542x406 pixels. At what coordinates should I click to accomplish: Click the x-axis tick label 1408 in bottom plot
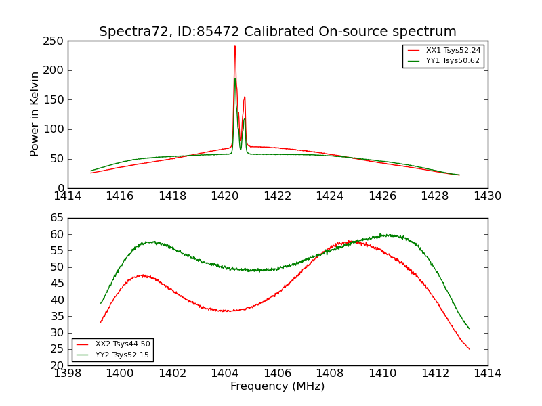click(330, 374)
